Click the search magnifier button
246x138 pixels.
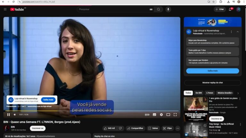coord(158,9)
